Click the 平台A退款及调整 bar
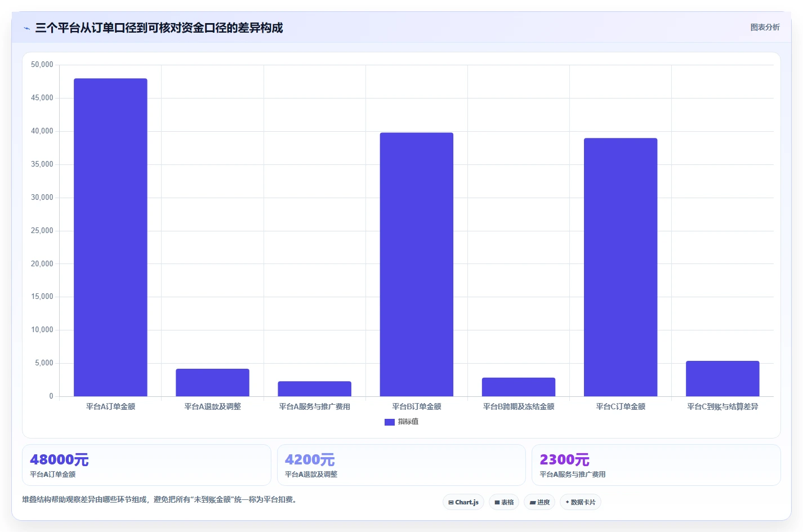Image resolution: width=803 pixels, height=532 pixels. pos(212,382)
